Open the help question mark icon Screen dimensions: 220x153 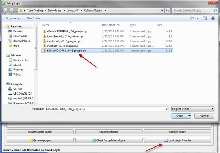212,18
